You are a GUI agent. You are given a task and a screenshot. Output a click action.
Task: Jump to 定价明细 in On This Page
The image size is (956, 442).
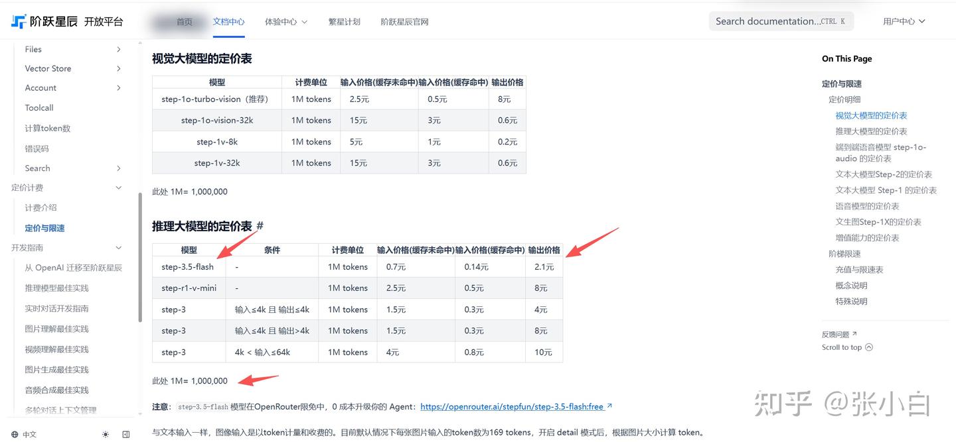tap(844, 99)
